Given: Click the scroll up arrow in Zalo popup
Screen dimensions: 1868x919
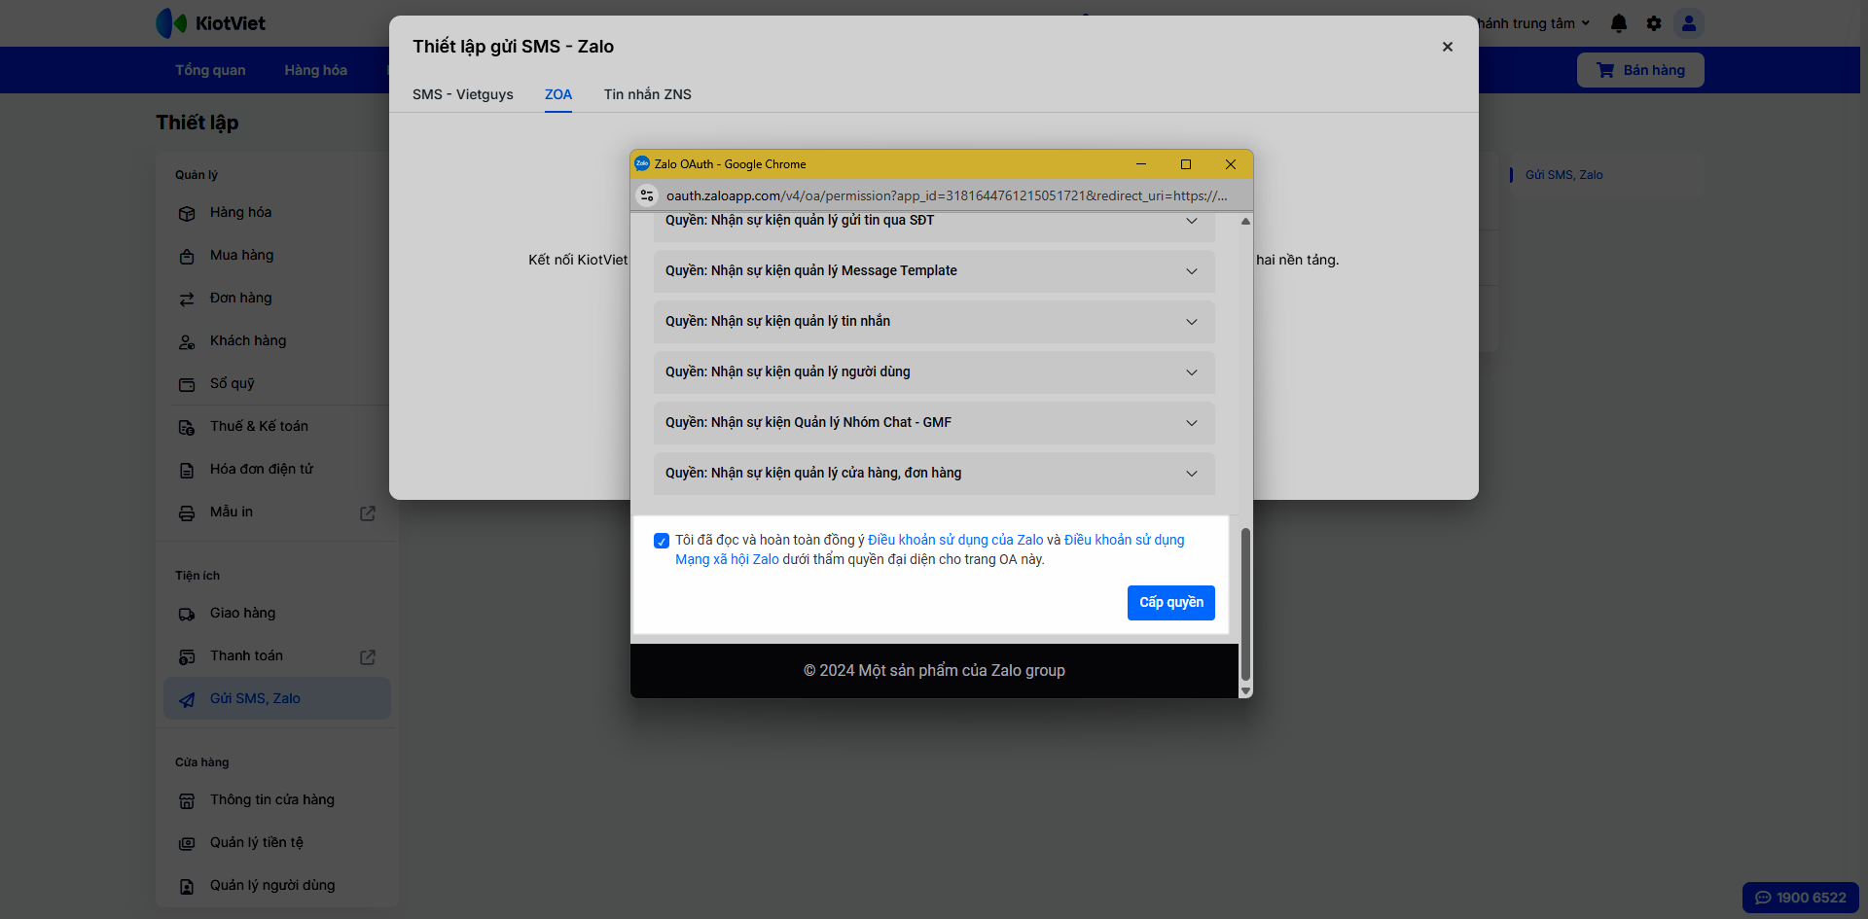Looking at the screenshot, I should point(1245,222).
